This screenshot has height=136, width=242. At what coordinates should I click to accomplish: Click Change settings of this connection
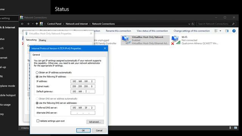[x=192, y=31]
